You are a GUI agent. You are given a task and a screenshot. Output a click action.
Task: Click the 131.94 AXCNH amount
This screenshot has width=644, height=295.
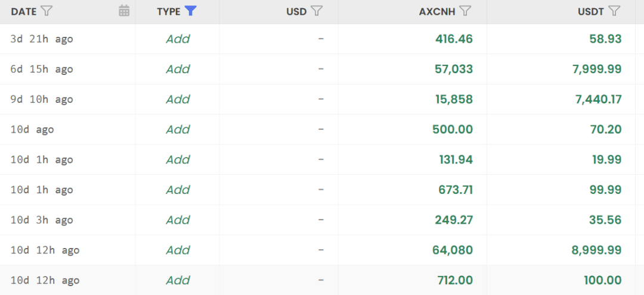[x=456, y=160]
